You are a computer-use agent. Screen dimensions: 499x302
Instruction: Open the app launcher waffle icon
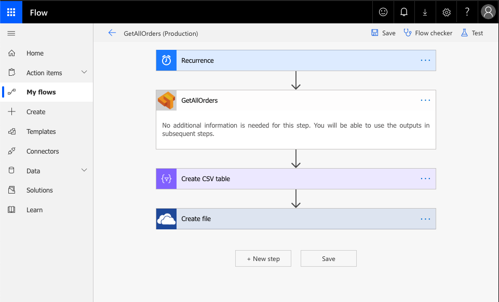point(11,12)
